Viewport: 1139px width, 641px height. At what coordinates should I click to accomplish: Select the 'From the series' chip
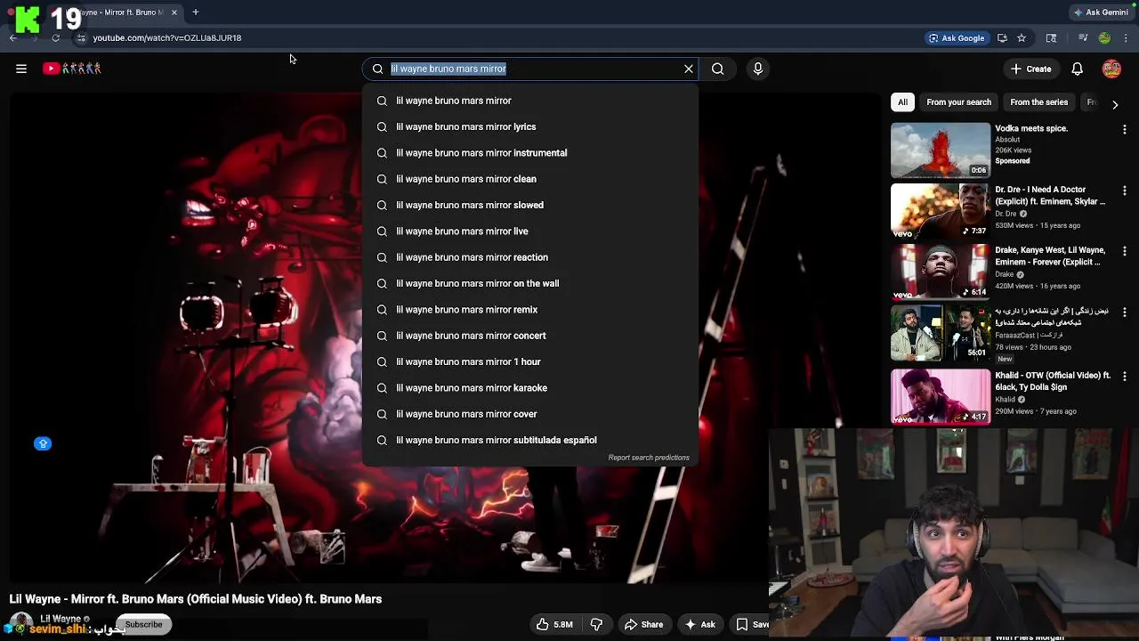coord(1038,102)
